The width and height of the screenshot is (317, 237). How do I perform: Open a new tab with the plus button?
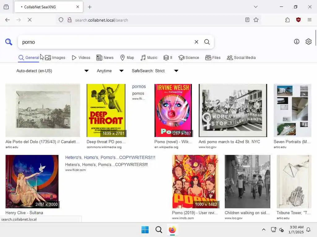tap(89, 7)
